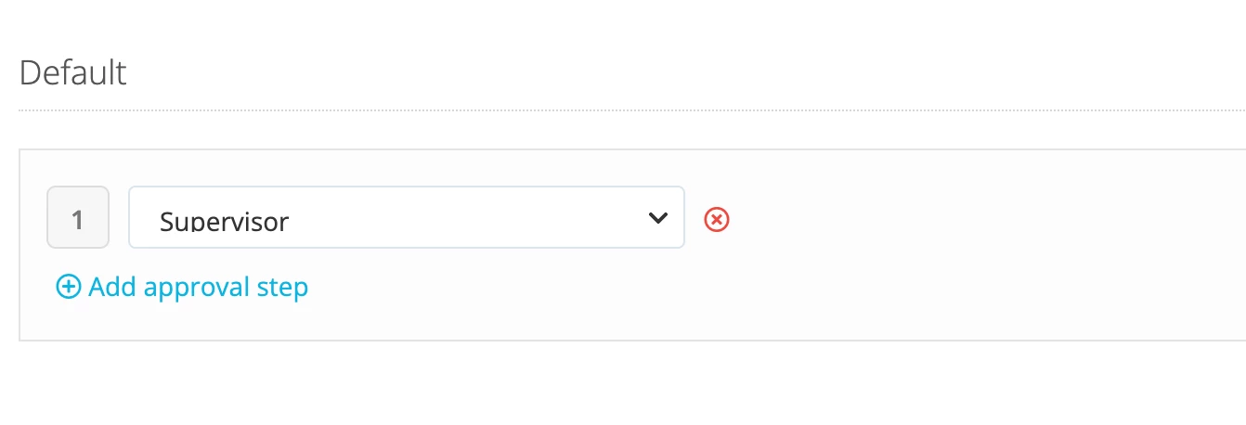1246x425 pixels.
Task: Click the dotted divider under Default
Action: (x=632, y=111)
